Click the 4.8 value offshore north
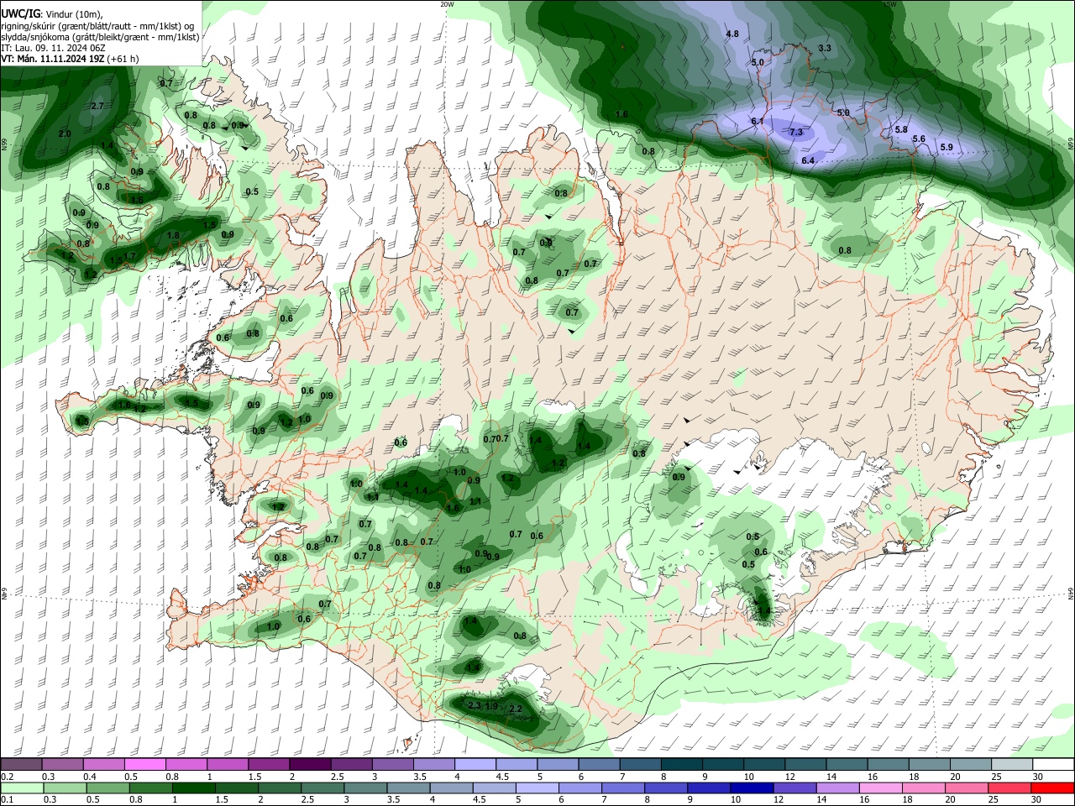This screenshot has width=1075, height=806. [x=732, y=34]
